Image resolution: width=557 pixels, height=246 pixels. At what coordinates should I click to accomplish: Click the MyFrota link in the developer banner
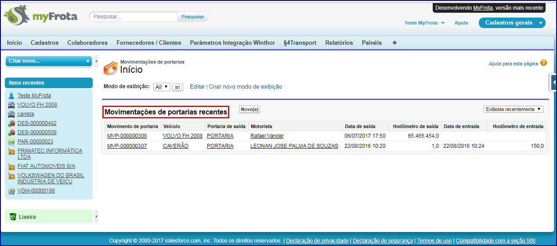pos(483,8)
